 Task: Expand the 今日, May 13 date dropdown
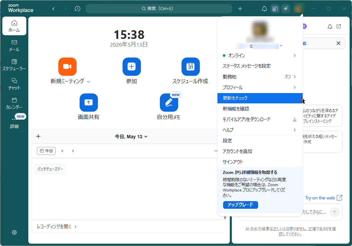pos(131,137)
